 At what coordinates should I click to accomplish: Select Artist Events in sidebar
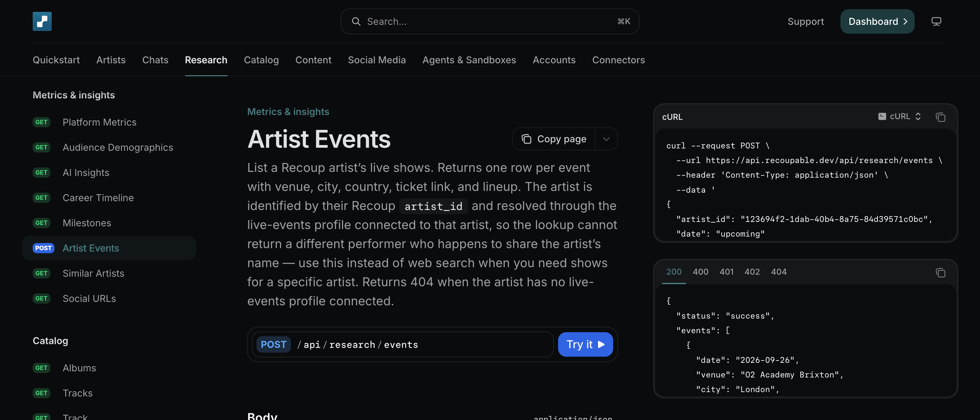pos(109,248)
